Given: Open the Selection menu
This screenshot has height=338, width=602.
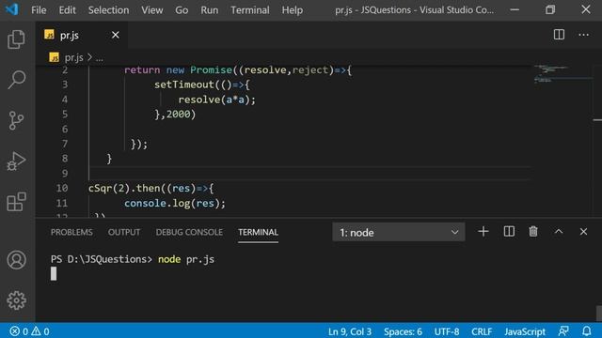Looking at the screenshot, I should tap(109, 10).
